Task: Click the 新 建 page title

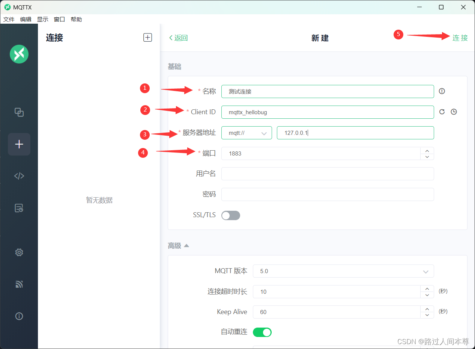Action: click(x=320, y=38)
